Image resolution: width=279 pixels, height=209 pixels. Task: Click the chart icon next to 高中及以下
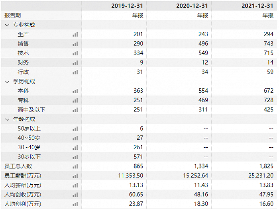75,110
